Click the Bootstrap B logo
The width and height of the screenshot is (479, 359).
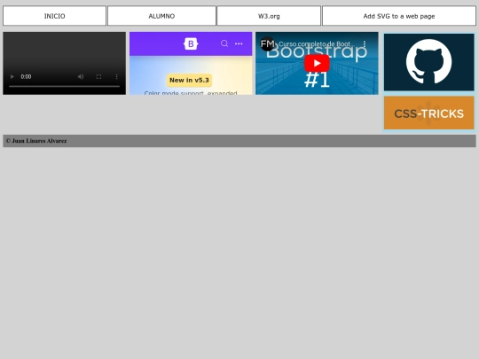(191, 44)
